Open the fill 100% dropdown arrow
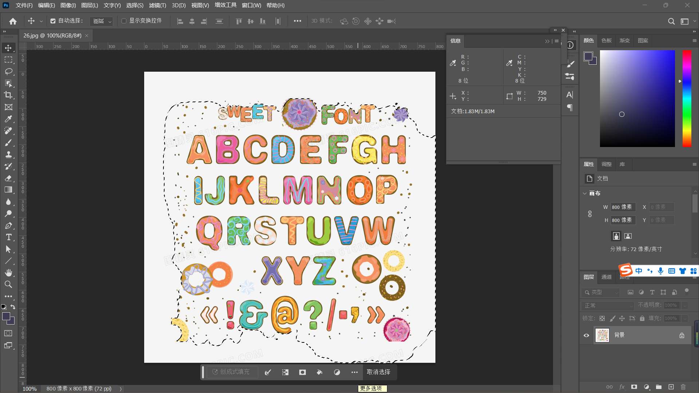The image size is (699, 393). 685,318
